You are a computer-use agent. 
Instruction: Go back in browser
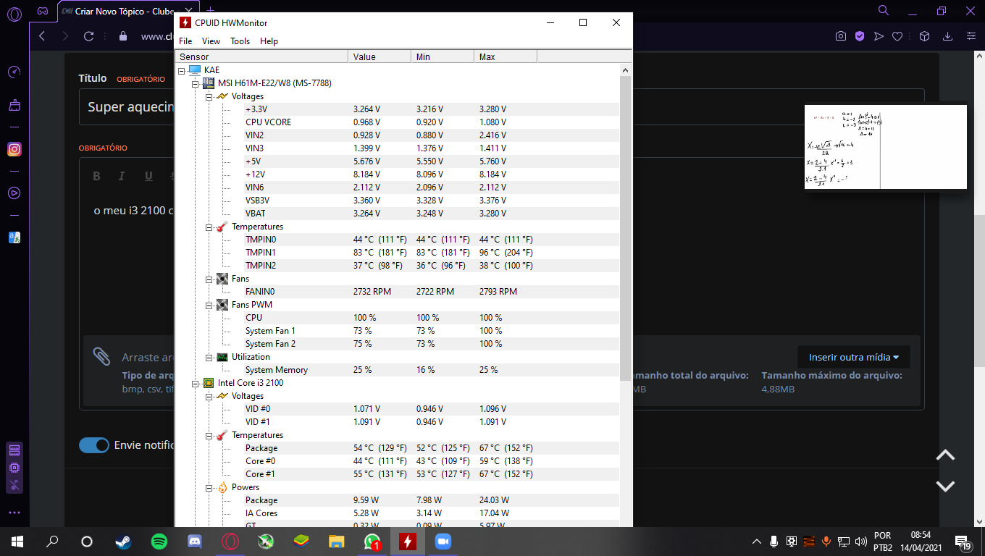(x=42, y=36)
